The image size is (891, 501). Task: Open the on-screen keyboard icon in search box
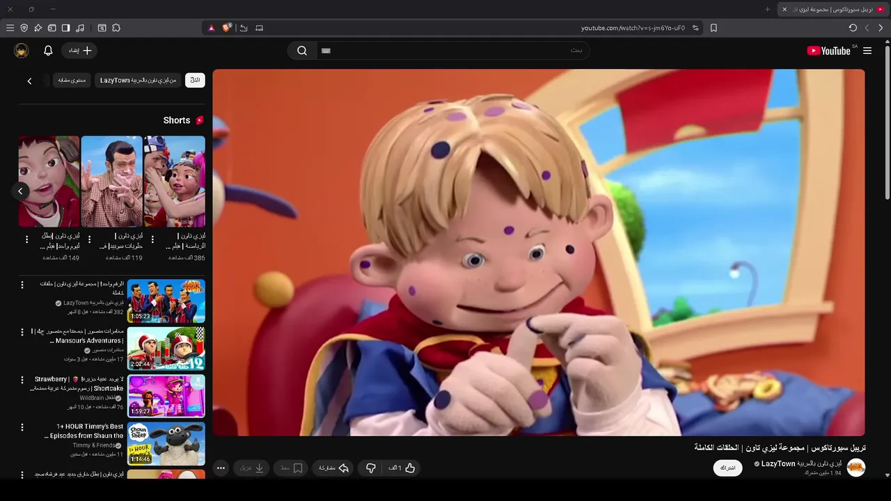click(326, 51)
